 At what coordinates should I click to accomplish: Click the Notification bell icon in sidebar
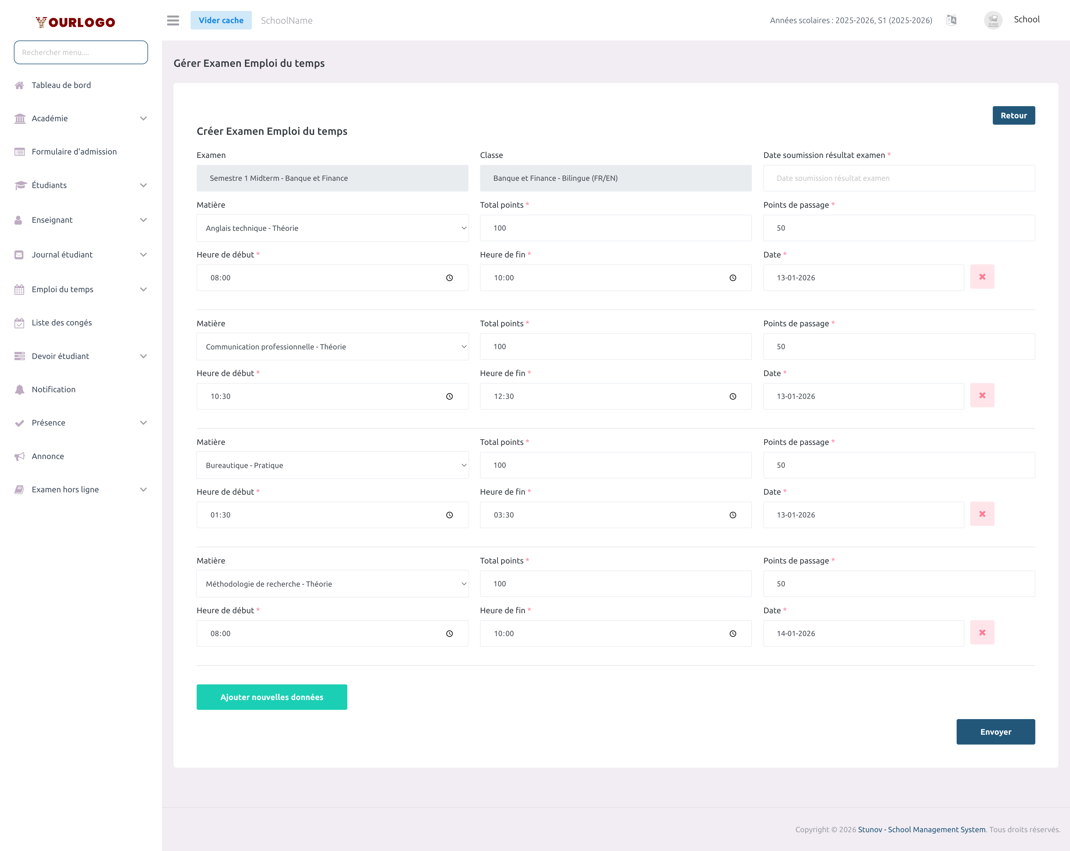coord(19,389)
